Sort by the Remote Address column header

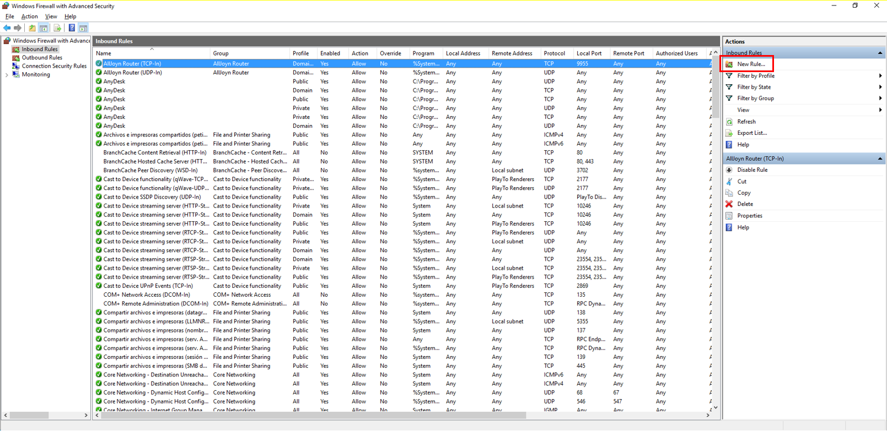tap(514, 53)
